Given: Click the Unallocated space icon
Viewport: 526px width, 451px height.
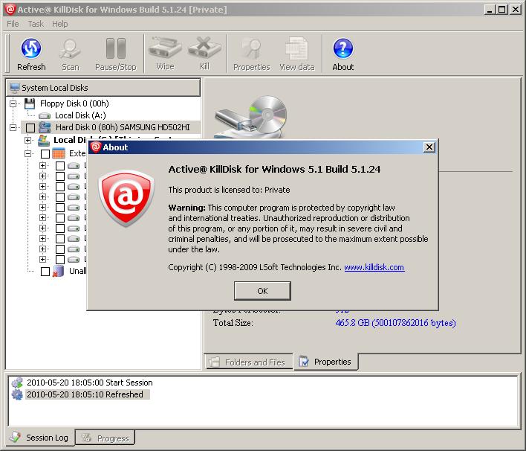Looking at the screenshot, I should [58, 271].
